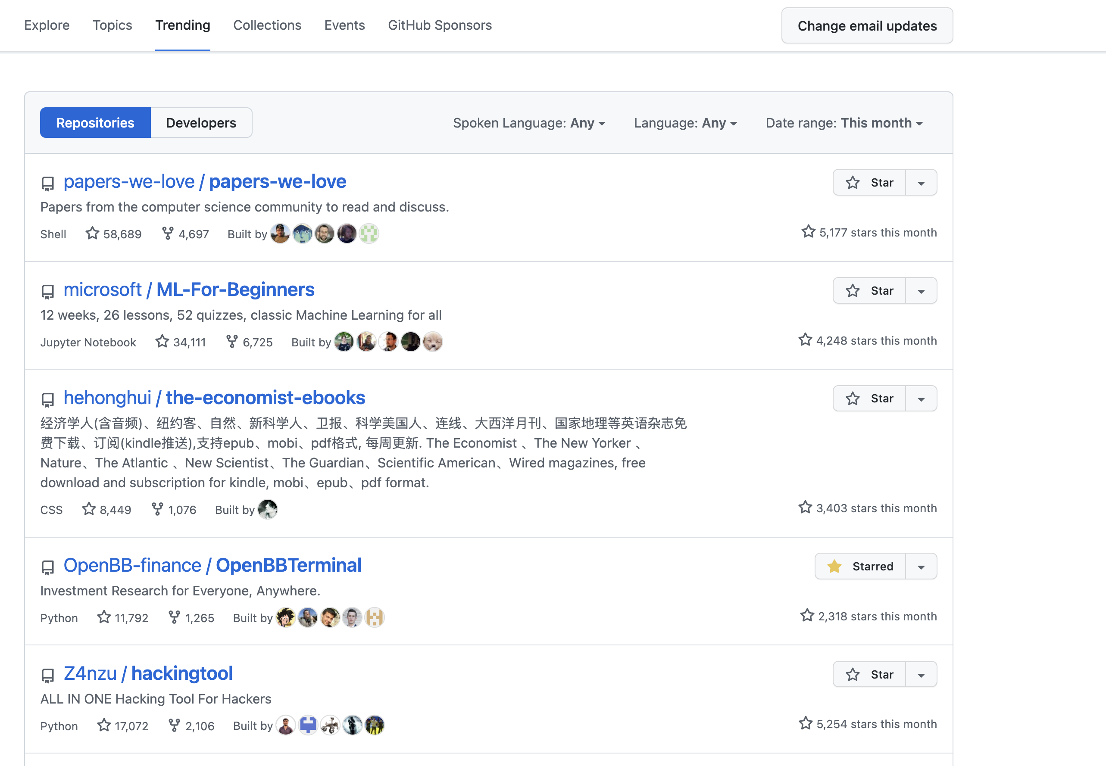Open microsoft owner profile link
1106x766 pixels.
pos(102,290)
